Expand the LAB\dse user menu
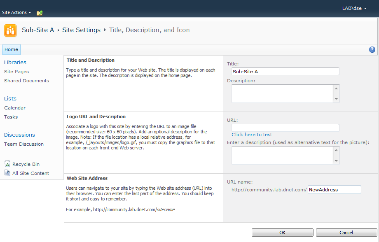 coord(354,8)
